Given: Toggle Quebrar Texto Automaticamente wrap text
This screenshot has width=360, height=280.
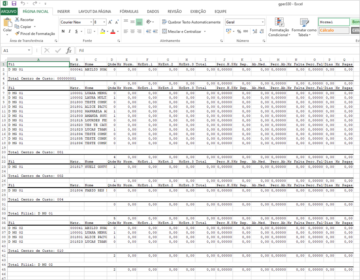Looking at the screenshot, I should tap(191, 22).
